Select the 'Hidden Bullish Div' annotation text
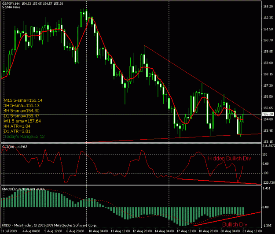275x234 pixels. point(229,158)
